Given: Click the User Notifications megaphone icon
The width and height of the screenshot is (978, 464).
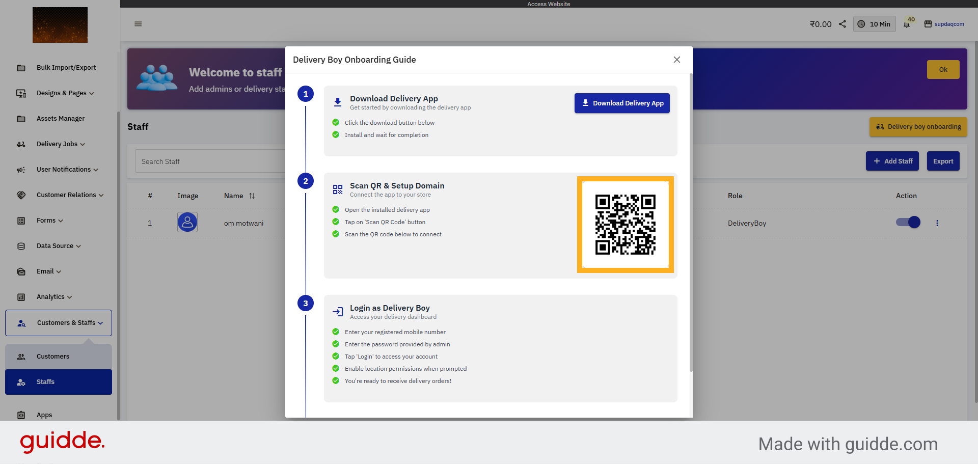Looking at the screenshot, I should tap(21, 170).
